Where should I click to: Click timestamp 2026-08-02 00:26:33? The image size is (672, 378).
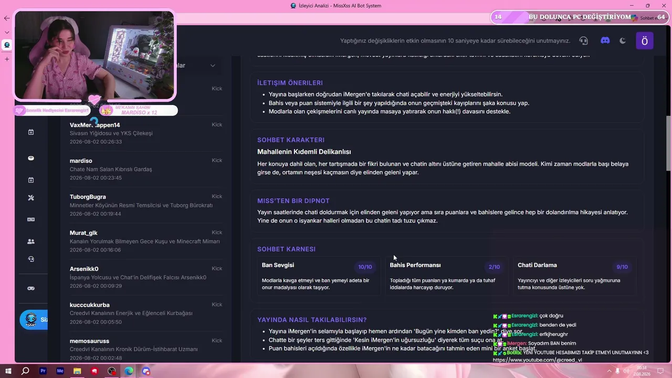click(96, 142)
